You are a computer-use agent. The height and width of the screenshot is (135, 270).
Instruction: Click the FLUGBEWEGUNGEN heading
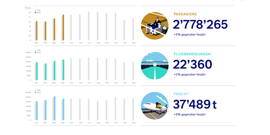[x=192, y=54]
